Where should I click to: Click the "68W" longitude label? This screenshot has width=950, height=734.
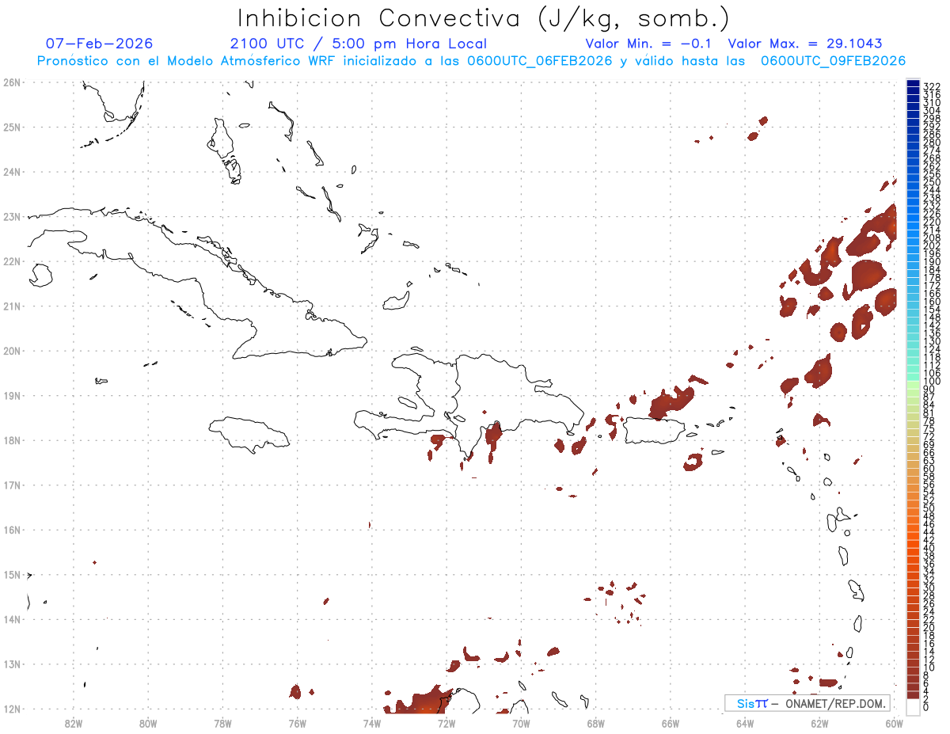(x=596, y=723)
